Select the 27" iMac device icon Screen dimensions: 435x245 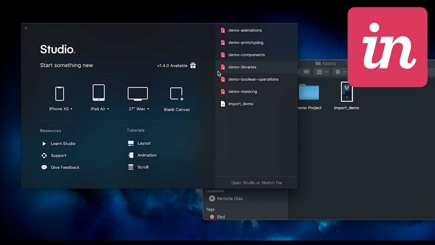point(138,94)
